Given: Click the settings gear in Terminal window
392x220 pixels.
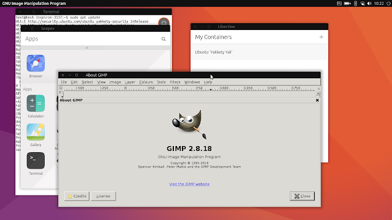Looking at the screenshot, I should pyautogui.click(x=164, y=23).
